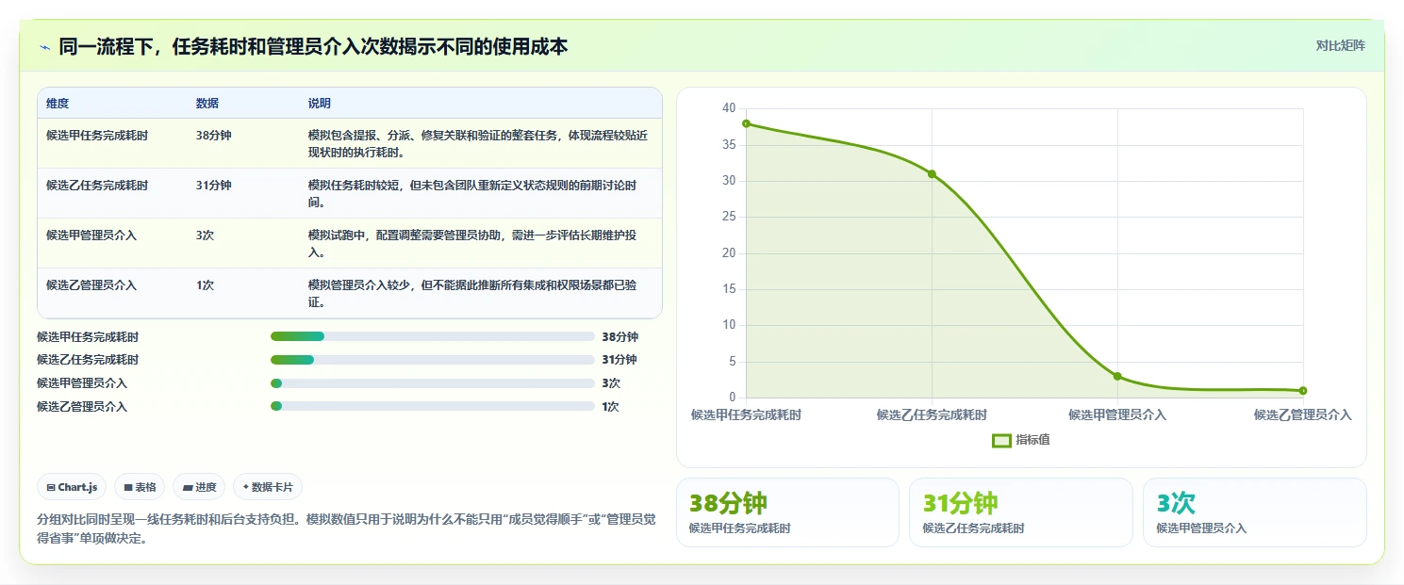Click the chart data point at 1

(x=1302, y=390)
